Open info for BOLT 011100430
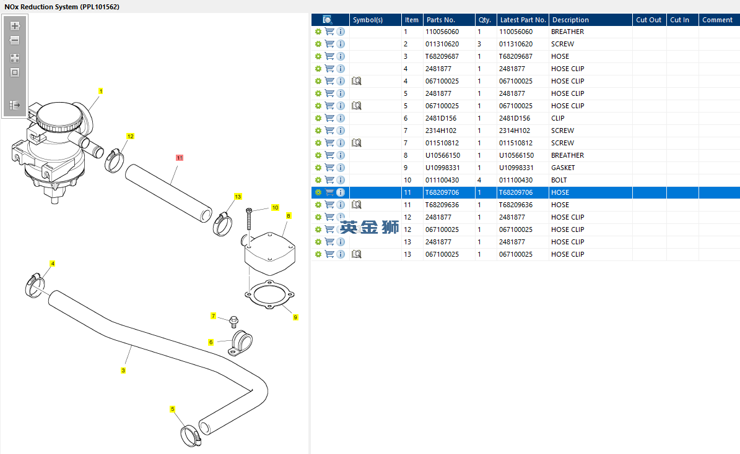The height and width of the screenshot is (454, 740). click(341, 180)
